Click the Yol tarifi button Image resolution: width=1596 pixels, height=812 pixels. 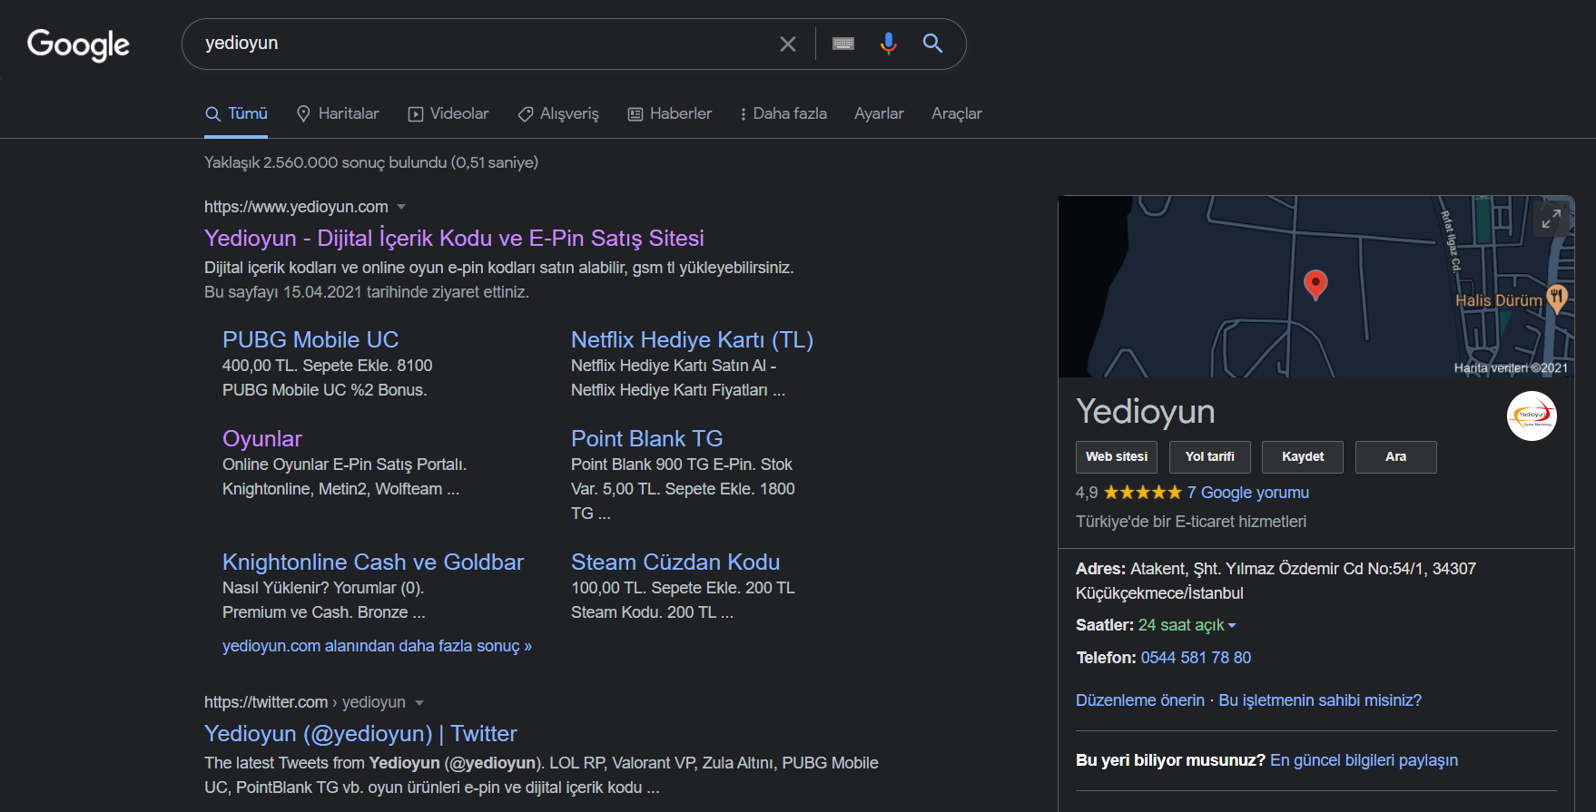point(1209,457)
